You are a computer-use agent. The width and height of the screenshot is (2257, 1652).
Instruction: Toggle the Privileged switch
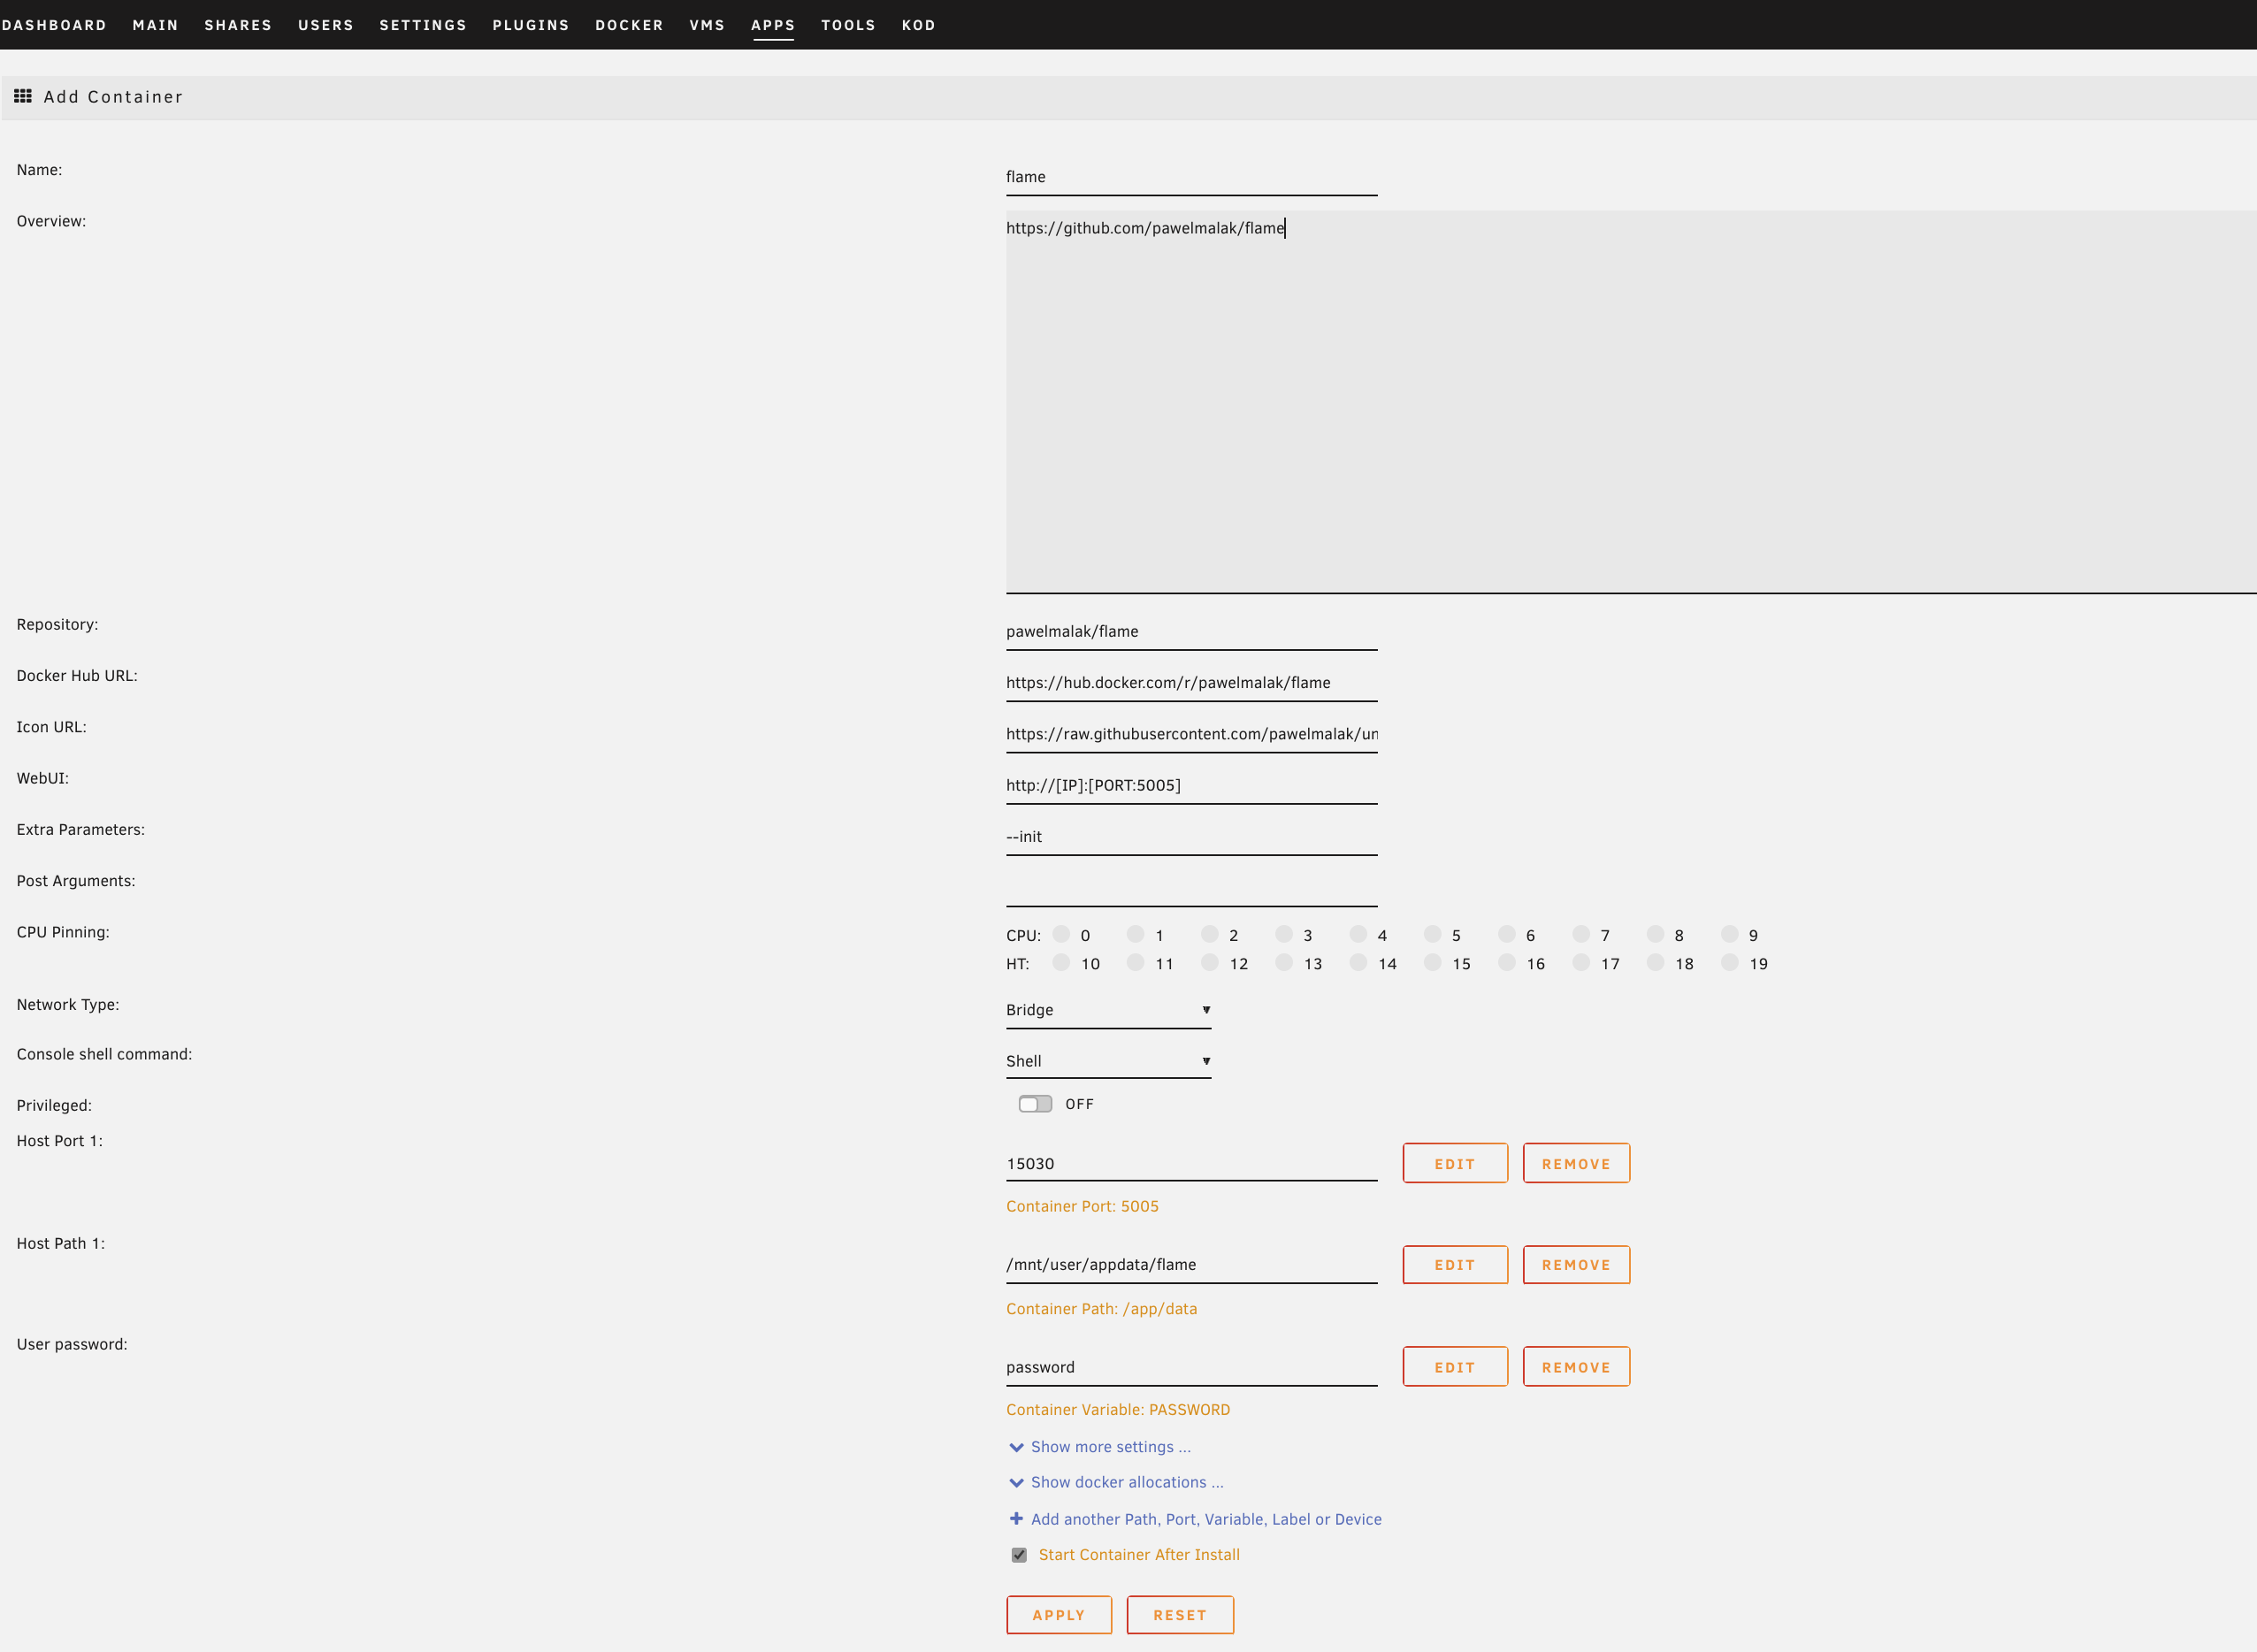1035,1104
